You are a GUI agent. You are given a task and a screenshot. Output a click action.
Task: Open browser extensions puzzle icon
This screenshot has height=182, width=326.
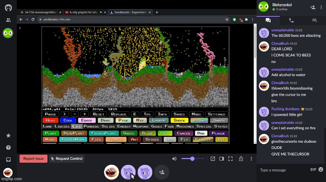246,20
